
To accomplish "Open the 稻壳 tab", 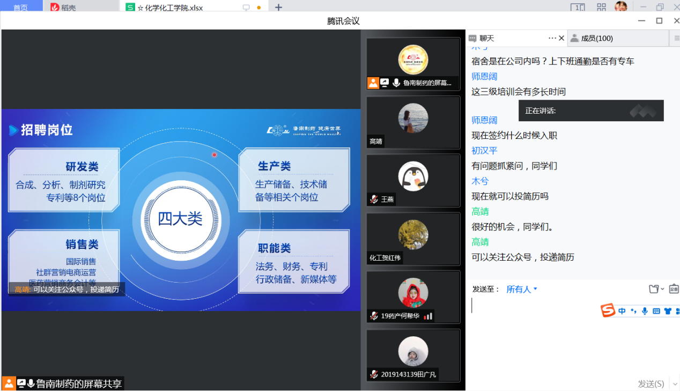I will click(x=68, y=8).
